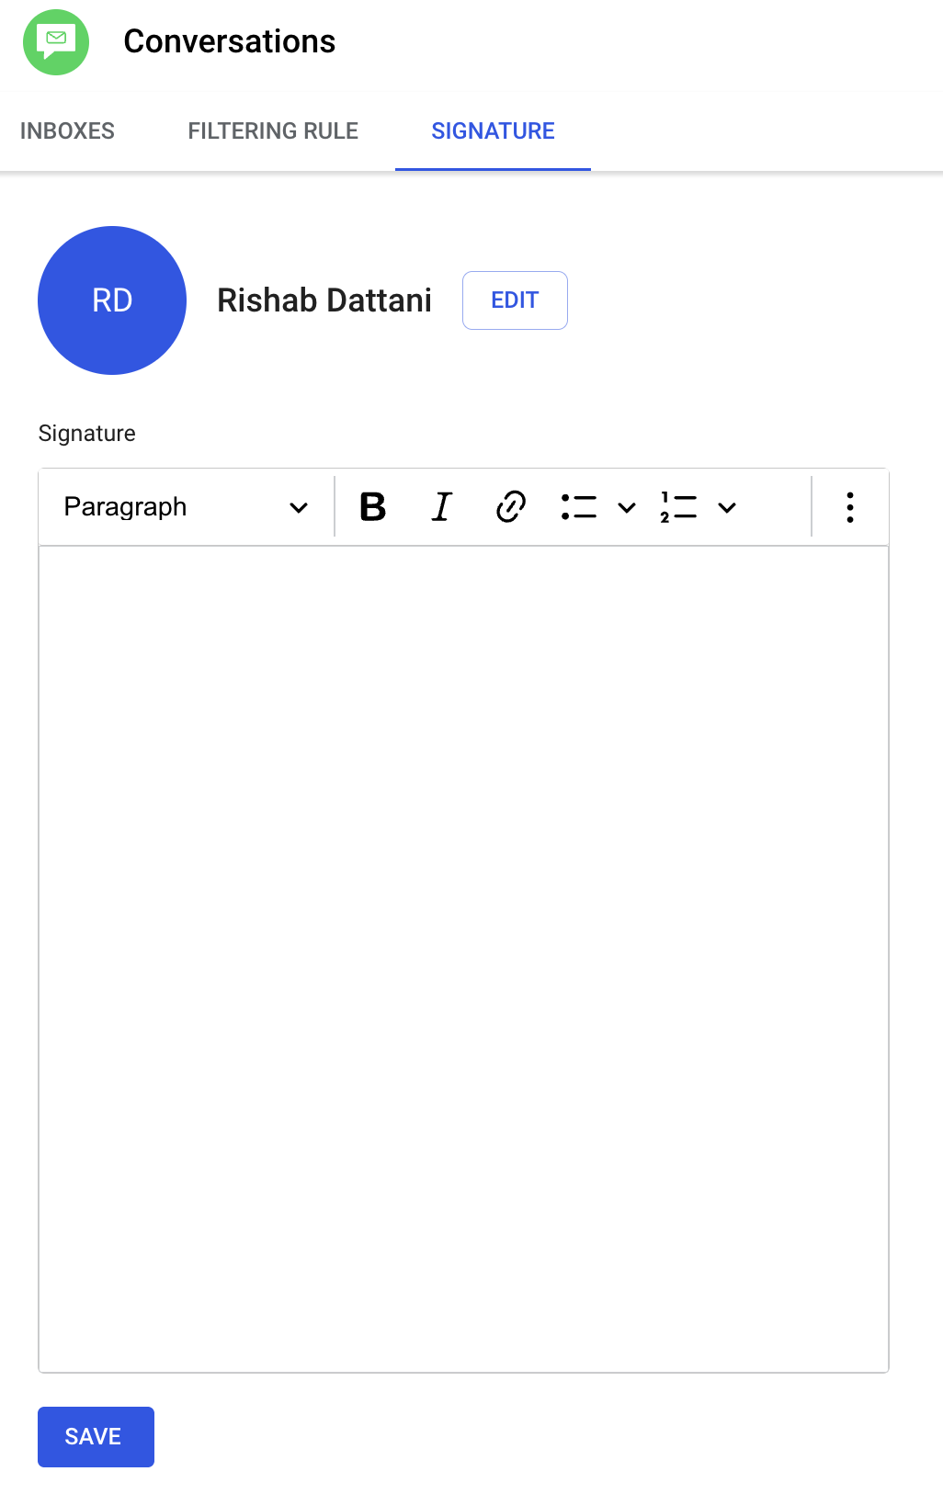This screenshot has width=943, height=1494.
Task: Click the Conversations page title
Action: [229, 42]
